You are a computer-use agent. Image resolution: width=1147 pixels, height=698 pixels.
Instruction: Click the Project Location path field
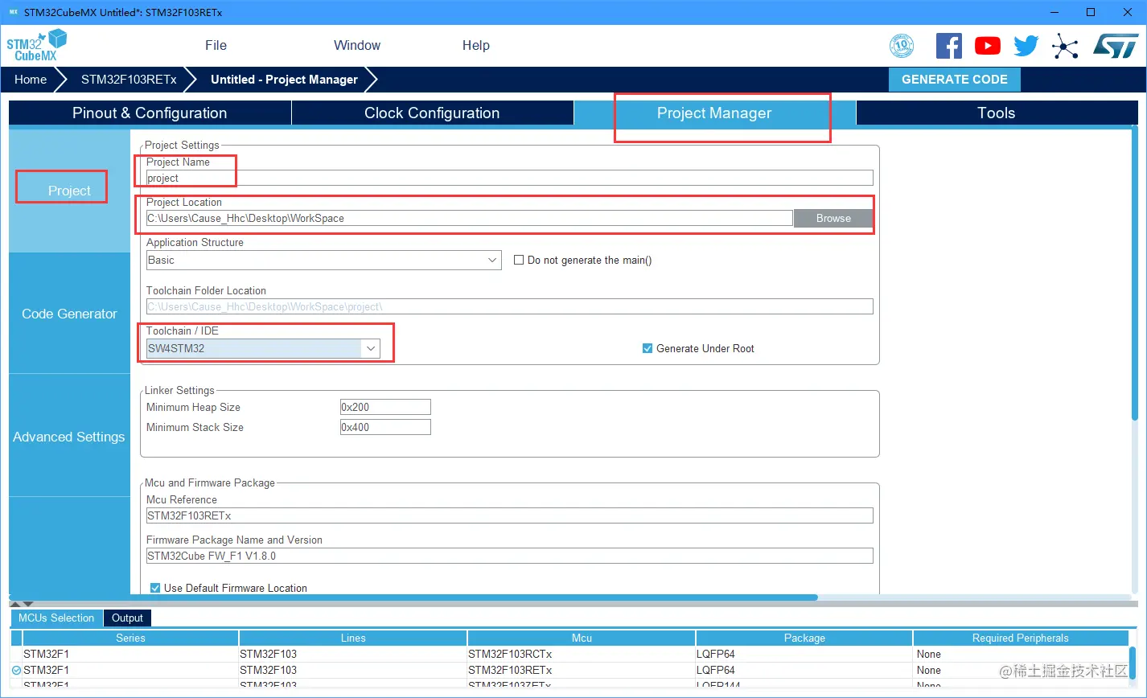[x=470, y=218]
